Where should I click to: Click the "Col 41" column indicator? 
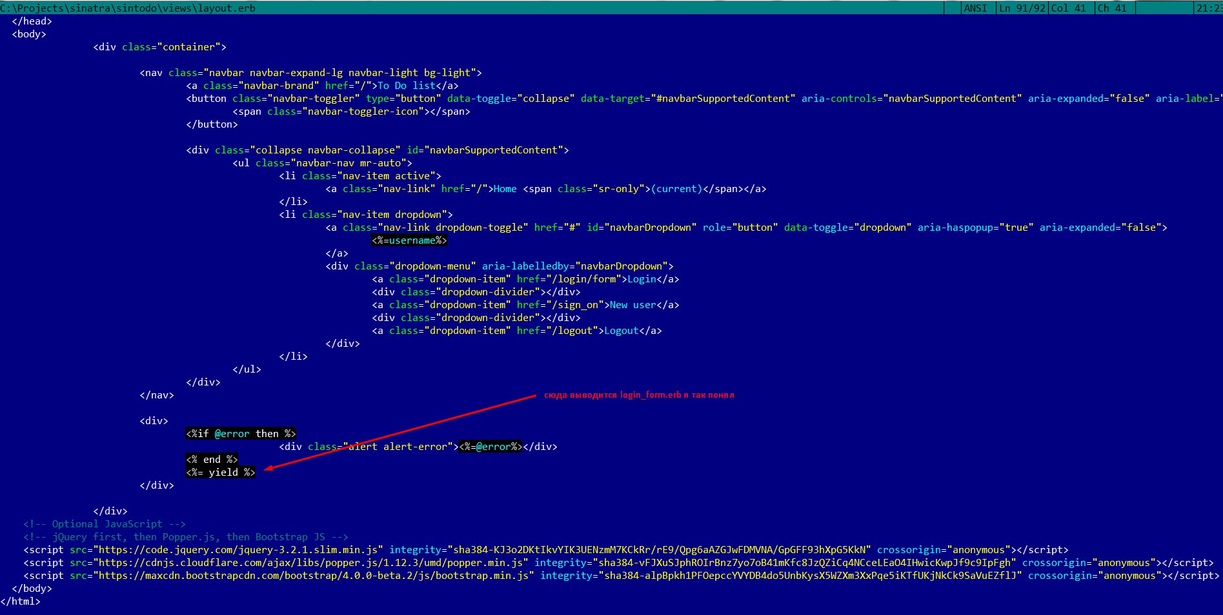1068,8
